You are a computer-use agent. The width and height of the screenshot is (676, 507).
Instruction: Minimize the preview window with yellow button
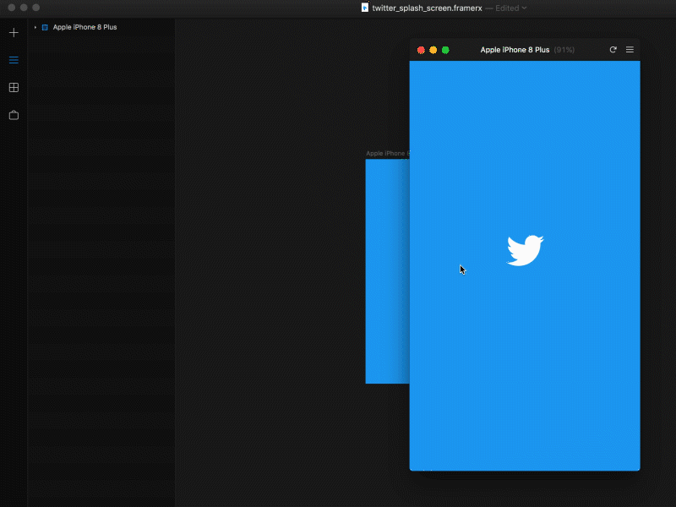[433, 50]
